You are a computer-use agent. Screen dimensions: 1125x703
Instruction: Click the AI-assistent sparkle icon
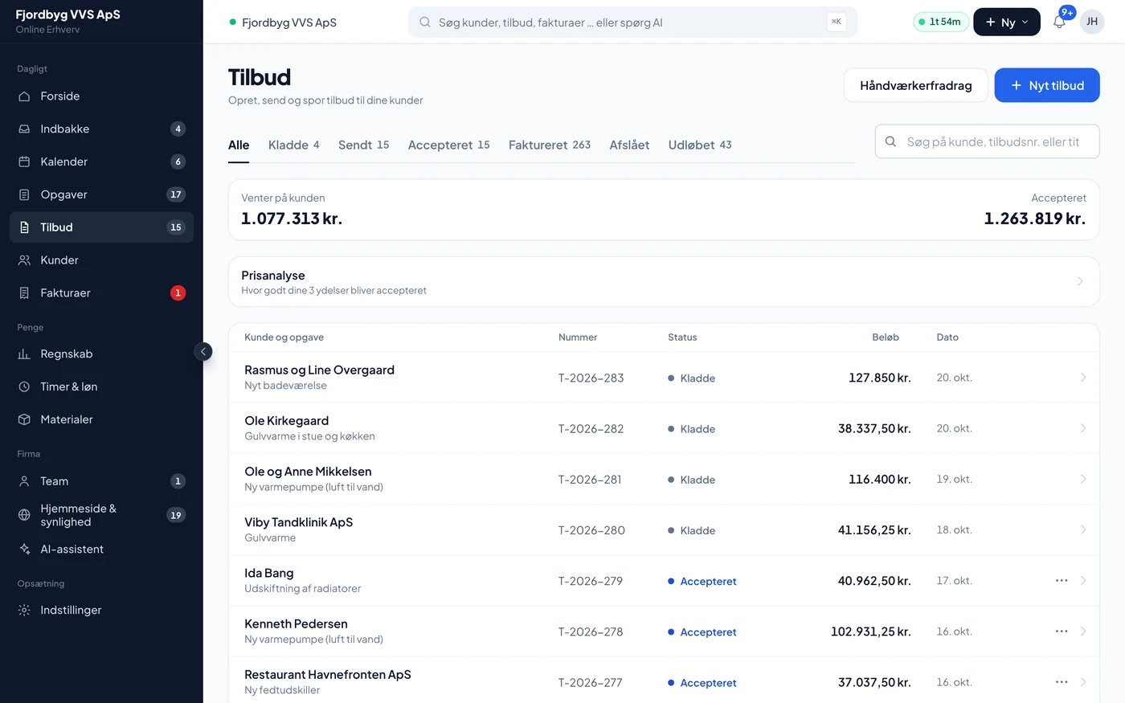[x=24, y=550]
